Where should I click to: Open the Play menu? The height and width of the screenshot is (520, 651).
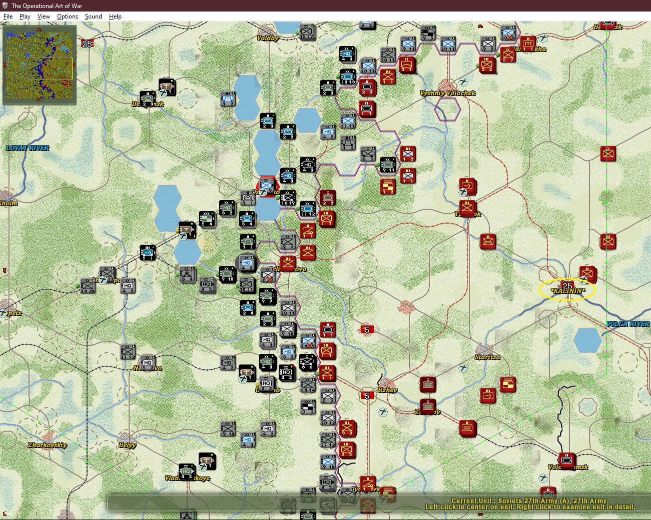click(25, 16)
